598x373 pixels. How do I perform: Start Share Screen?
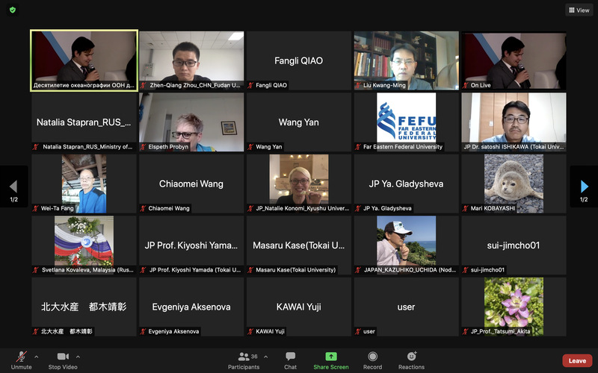click(330, 360)
